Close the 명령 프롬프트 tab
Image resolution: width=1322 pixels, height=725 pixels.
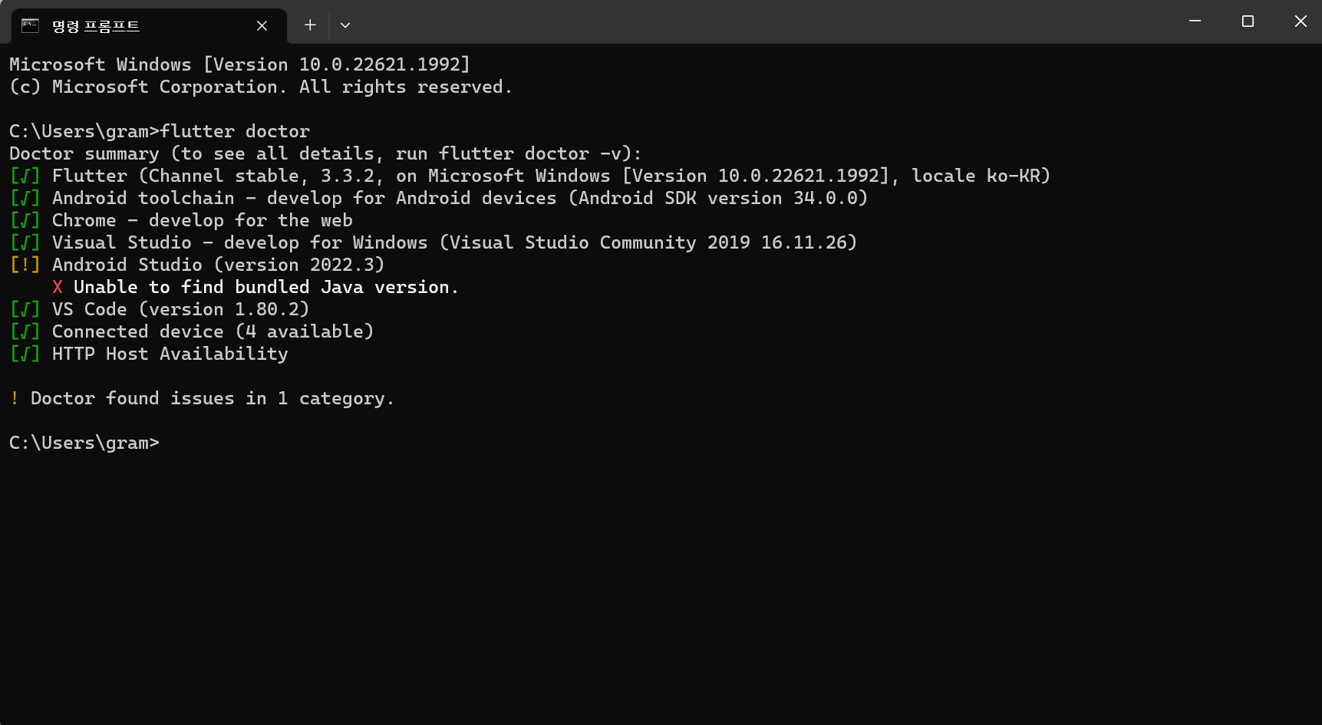click(x=262, y=26)
